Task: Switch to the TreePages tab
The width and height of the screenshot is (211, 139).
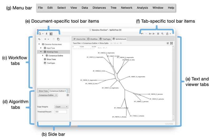Action: pos(105,39)
